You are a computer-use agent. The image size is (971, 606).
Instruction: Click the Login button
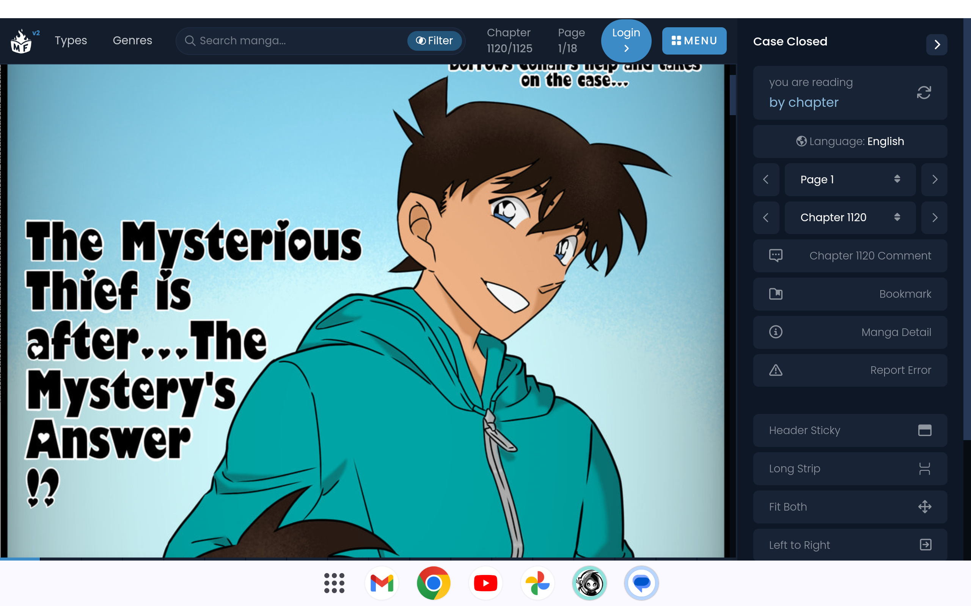tap(625, 41)
